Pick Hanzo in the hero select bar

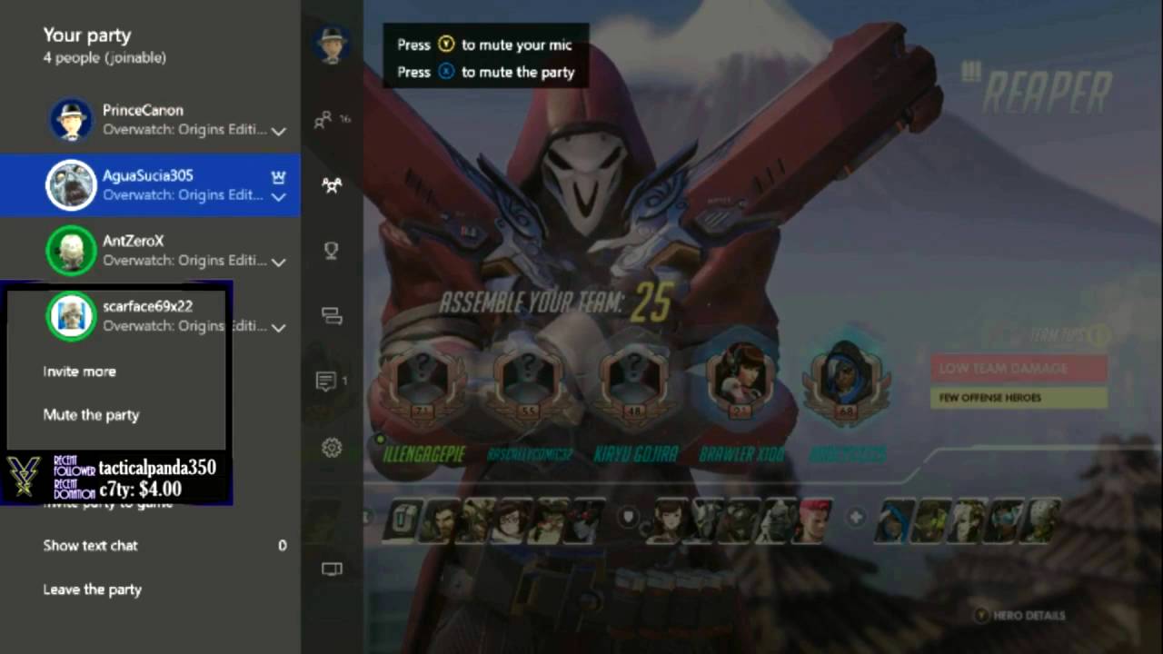pyautogui.click(x=440, y=521)
